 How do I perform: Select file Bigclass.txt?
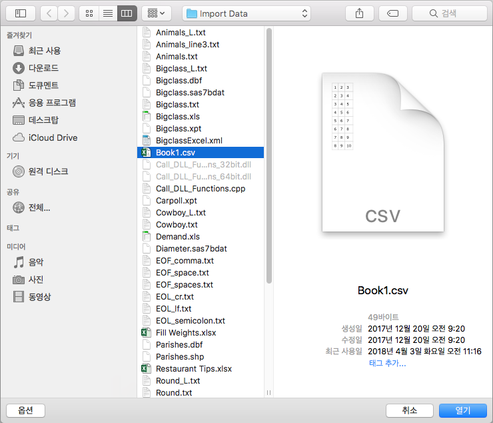pyautogui.click(x=201, y=104)
